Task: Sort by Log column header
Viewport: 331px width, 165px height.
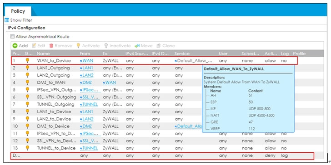Action: click(x=285, y=53)
